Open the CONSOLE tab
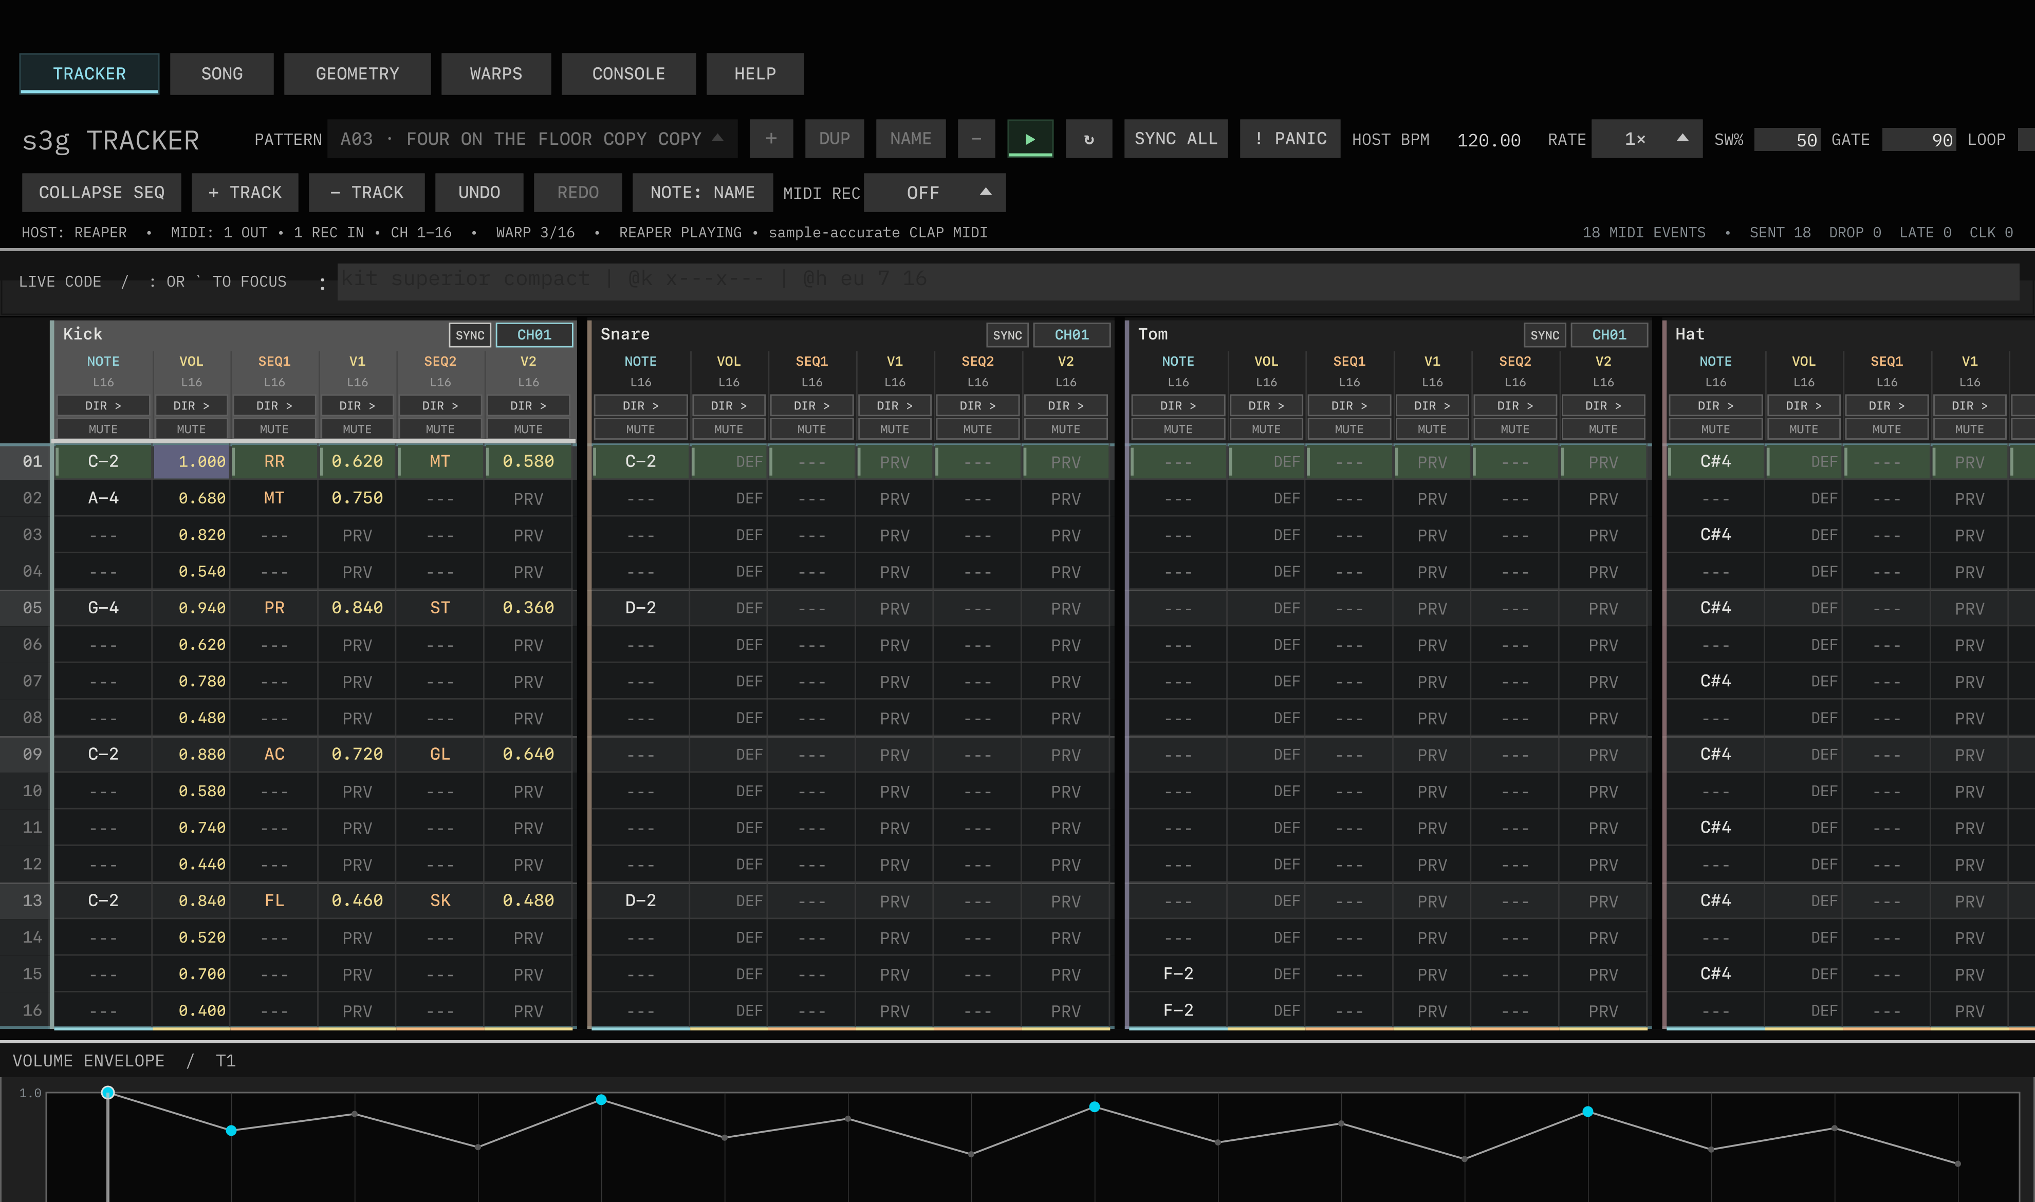This screenshot has height=1202, width=2035. point(628,73)
